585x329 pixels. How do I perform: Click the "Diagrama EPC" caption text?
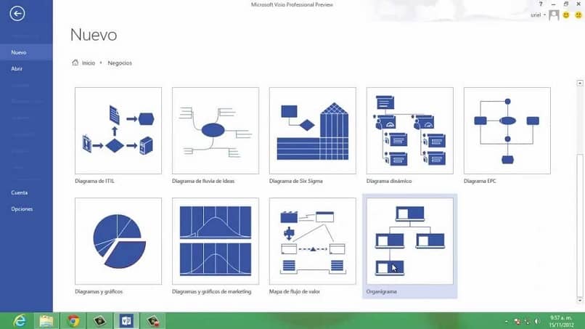pyautogui.click(x=480, y=181)
